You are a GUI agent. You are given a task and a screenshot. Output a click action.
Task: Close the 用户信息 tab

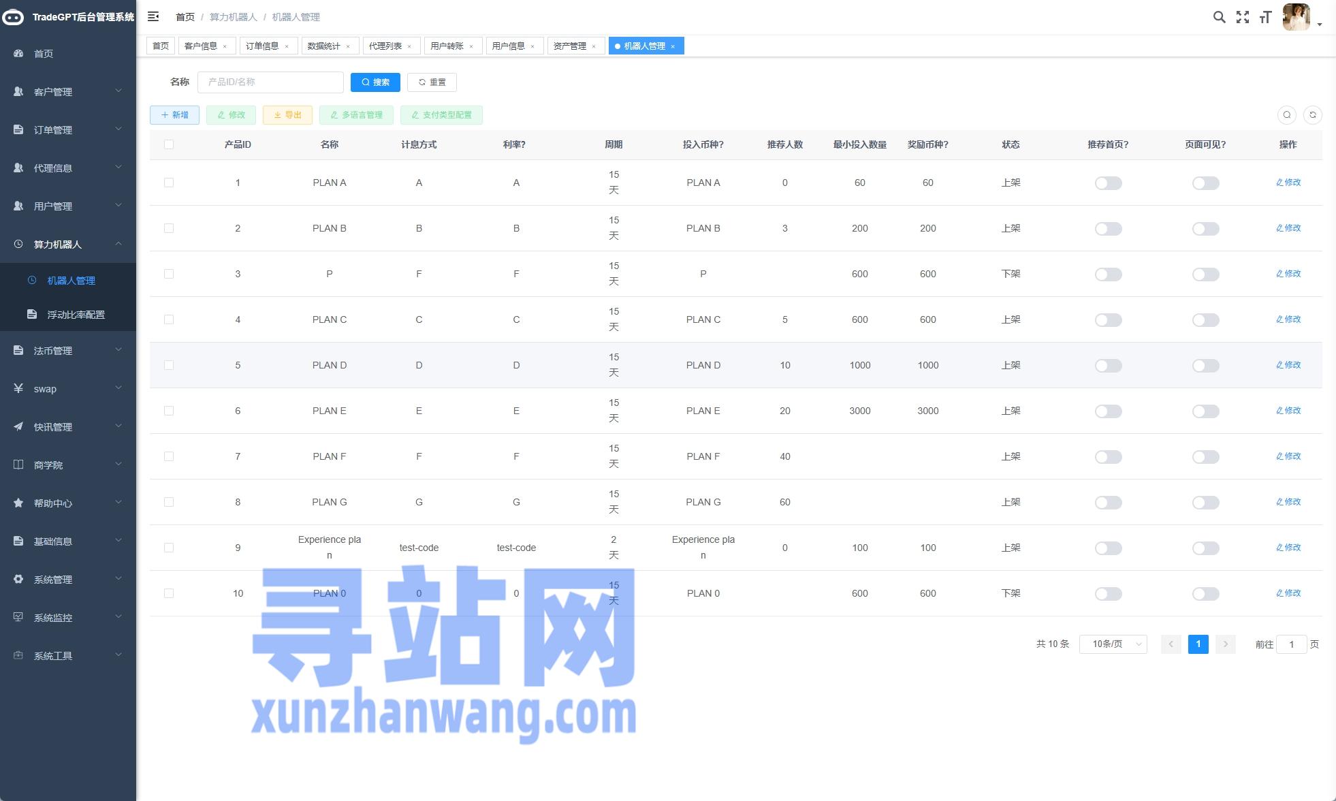532,46
